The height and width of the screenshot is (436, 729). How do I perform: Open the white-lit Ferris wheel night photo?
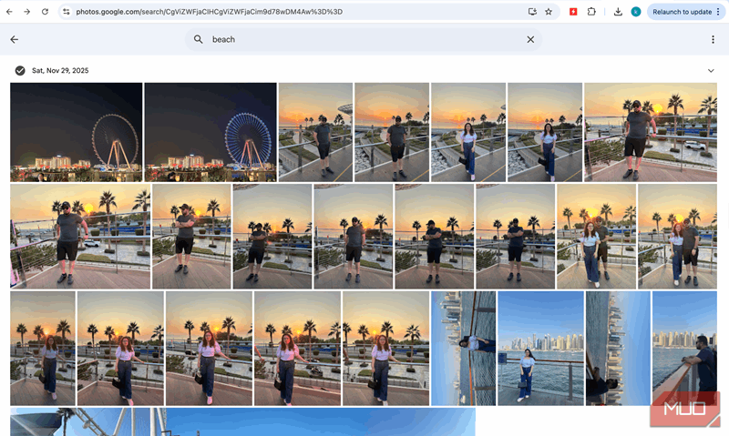click(x=77, y=132)
